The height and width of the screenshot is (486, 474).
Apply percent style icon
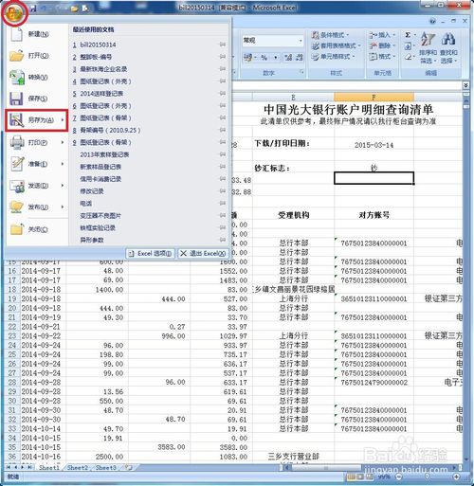click(x=264, y=58)
